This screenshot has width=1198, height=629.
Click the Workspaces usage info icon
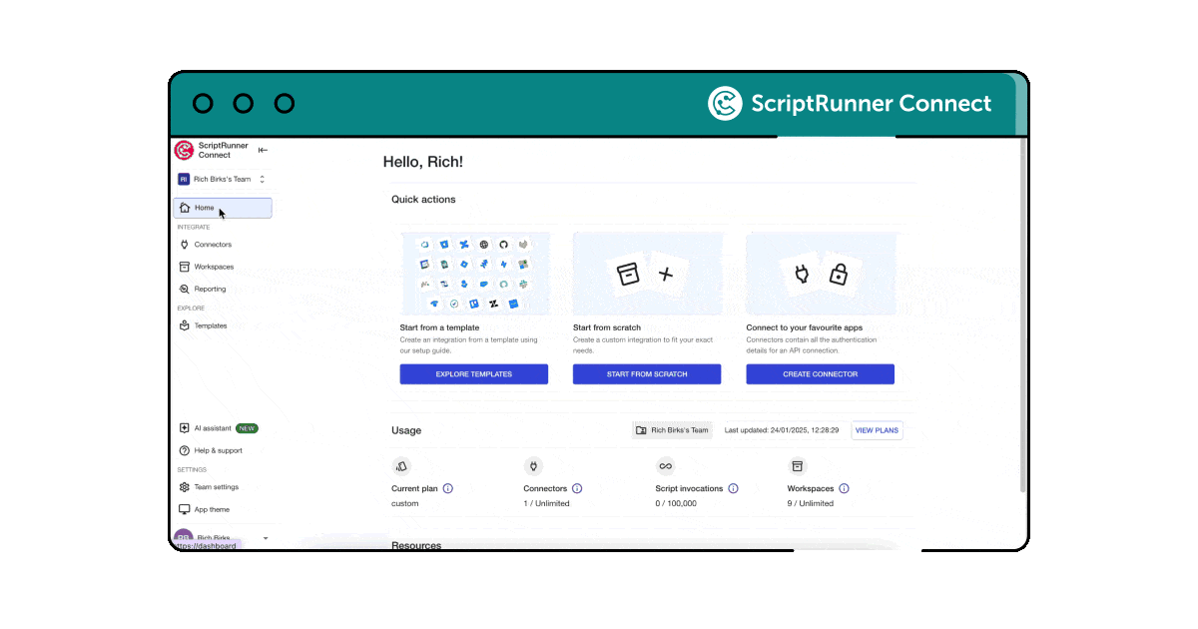[844, 488]
